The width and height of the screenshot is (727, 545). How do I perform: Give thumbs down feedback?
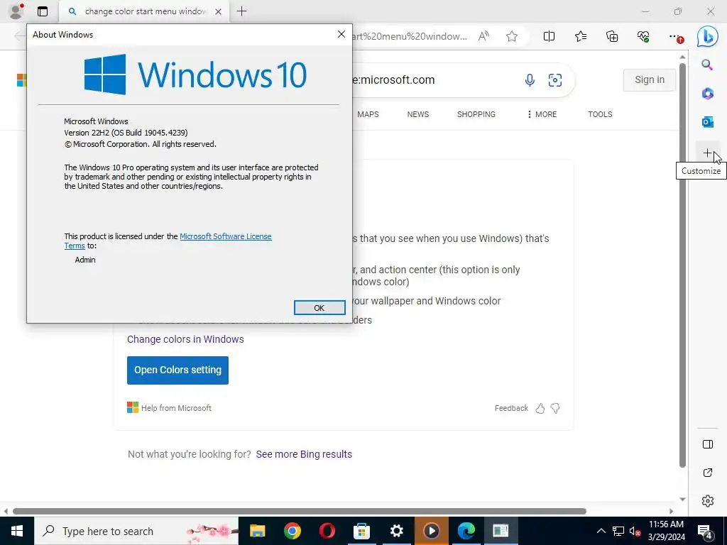click(555, 408)
